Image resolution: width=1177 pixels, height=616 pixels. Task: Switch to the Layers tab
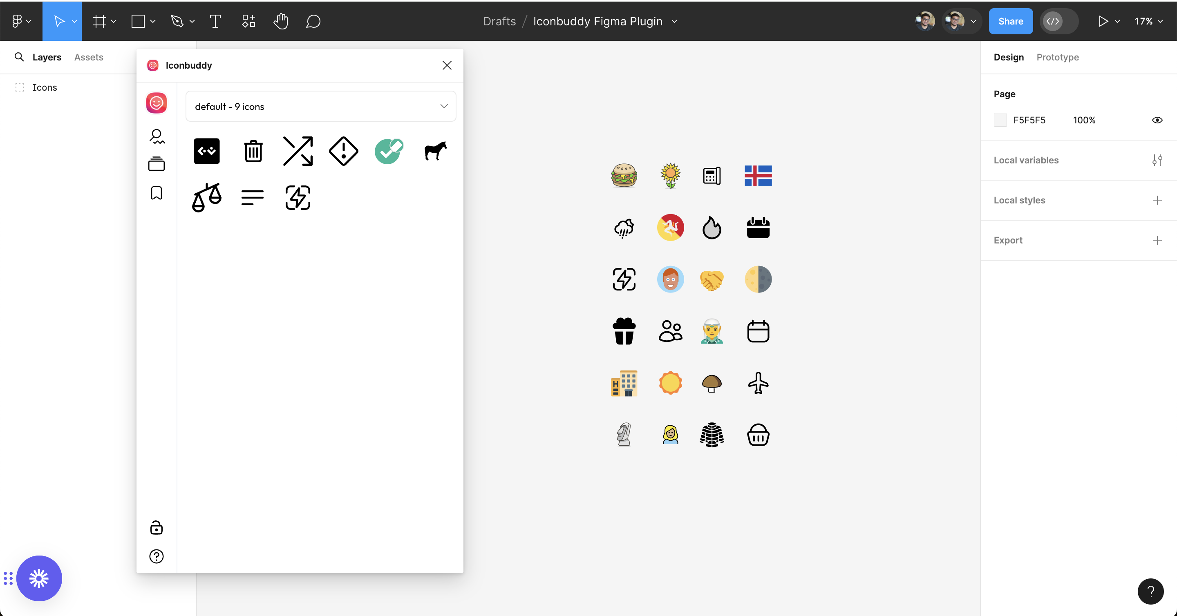coord(47,57)
